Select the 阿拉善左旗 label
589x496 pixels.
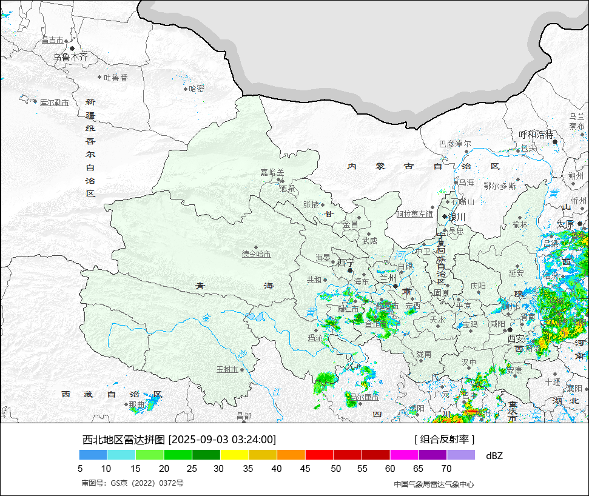tap(415, 214)
